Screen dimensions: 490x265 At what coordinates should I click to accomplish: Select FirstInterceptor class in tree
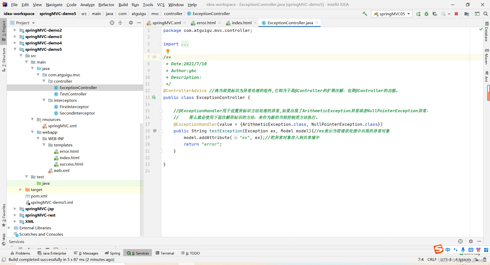(74, 107)
